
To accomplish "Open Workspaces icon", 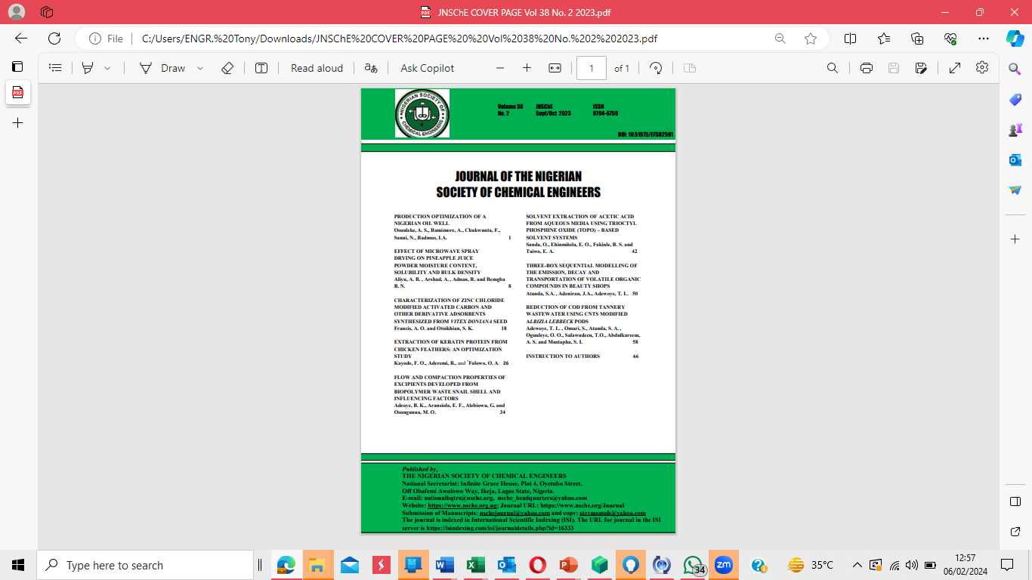I will coord(47,12).
